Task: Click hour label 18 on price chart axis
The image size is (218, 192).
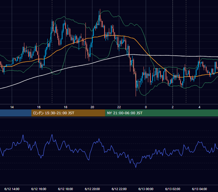Action: (x=65, y=107)
